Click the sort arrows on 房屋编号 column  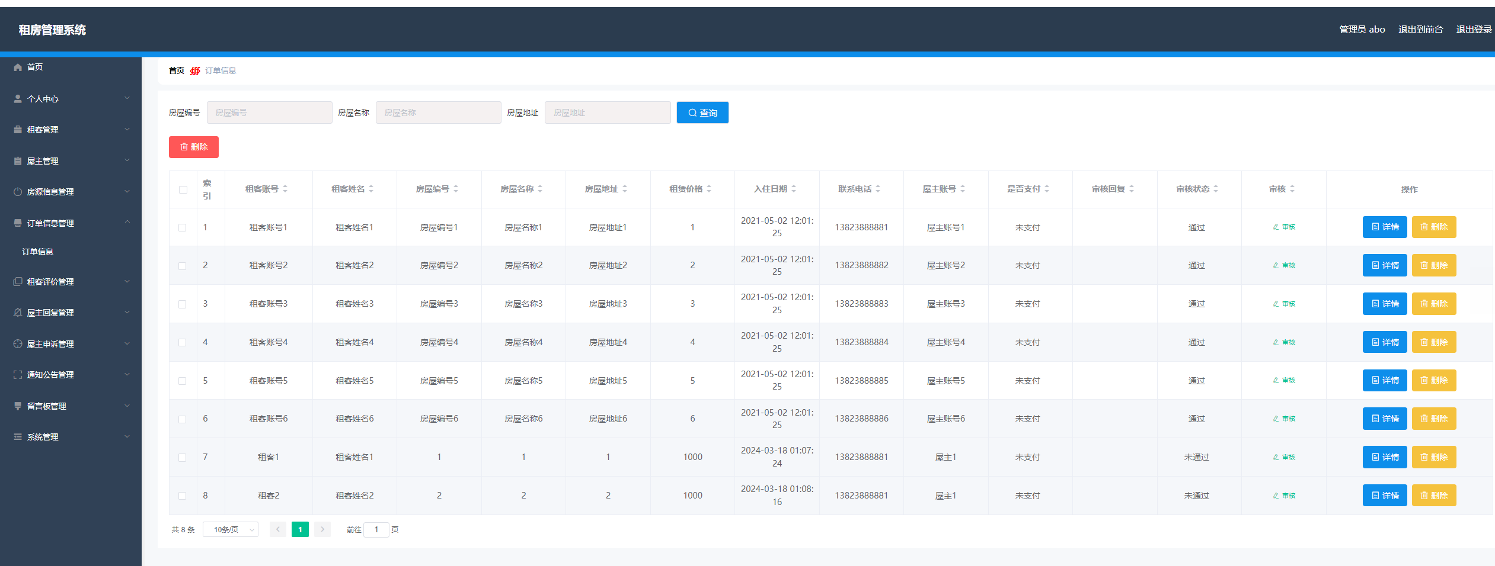pos(456,189)
